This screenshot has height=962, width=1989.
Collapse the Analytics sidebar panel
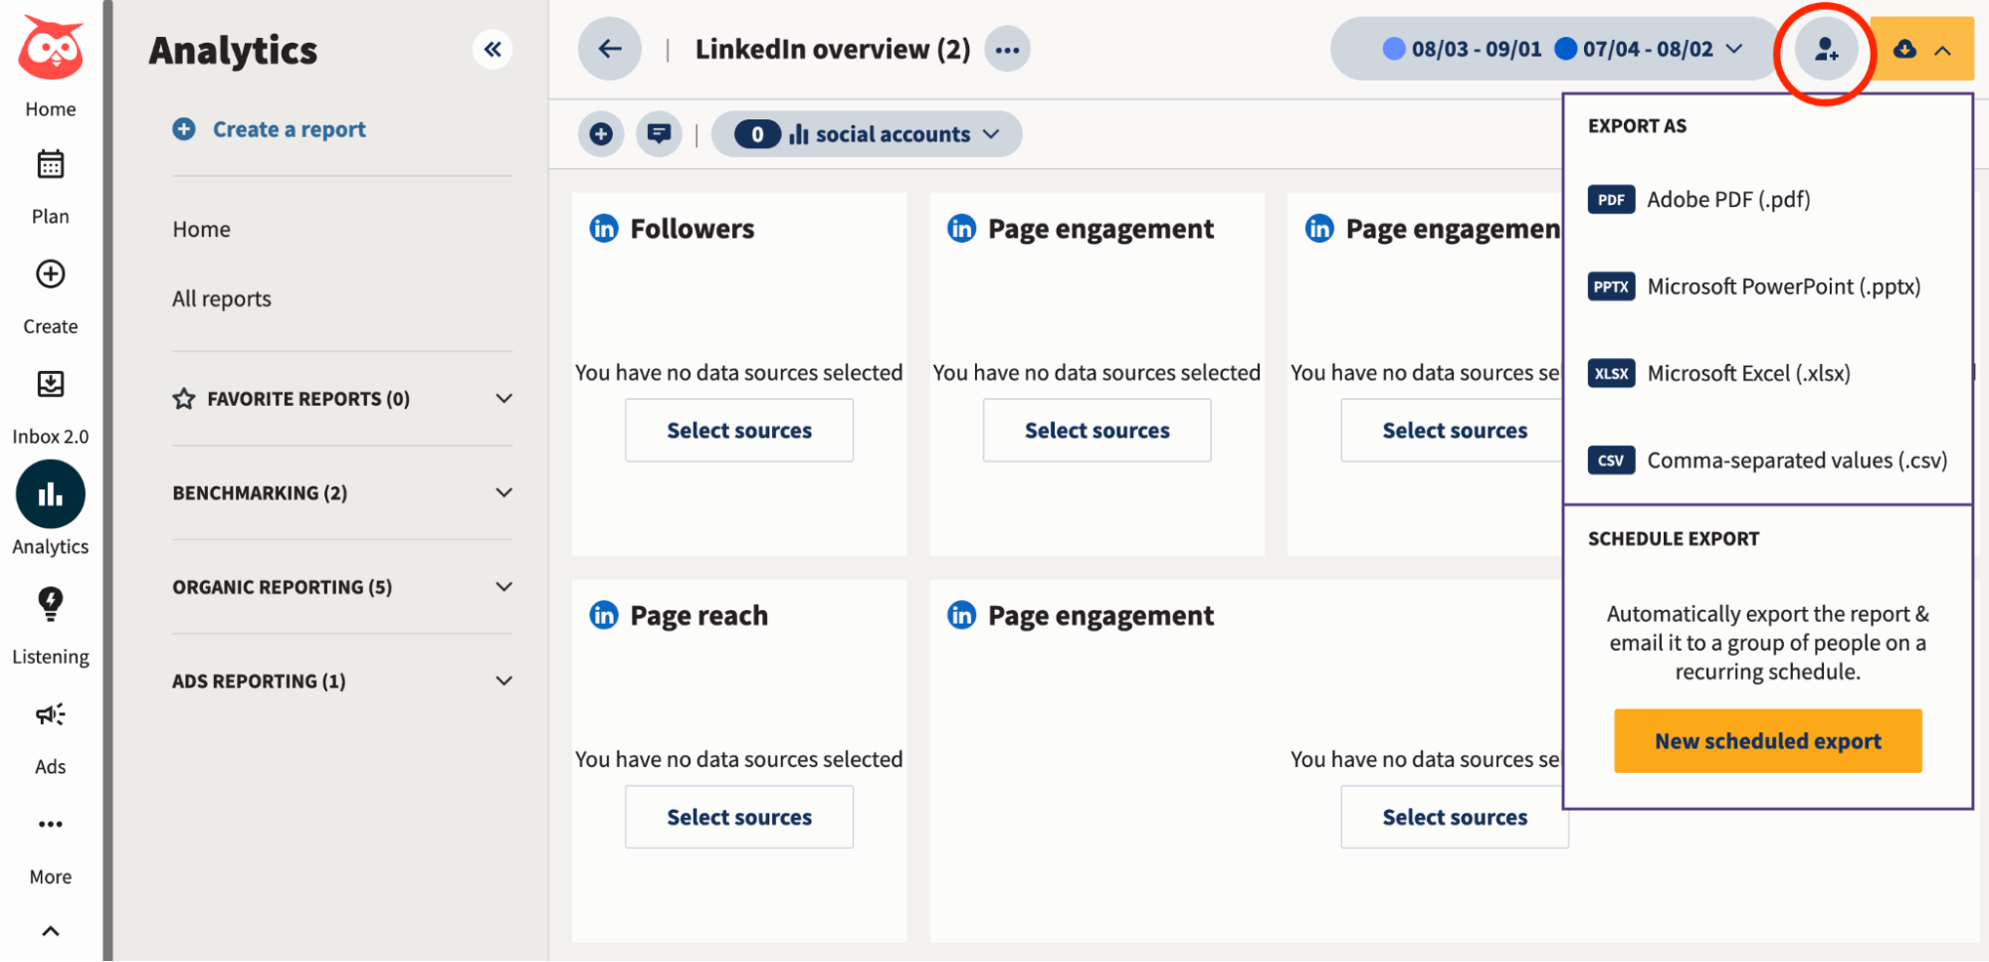493,49
